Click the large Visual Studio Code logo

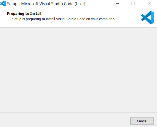[x=148, y=17]
